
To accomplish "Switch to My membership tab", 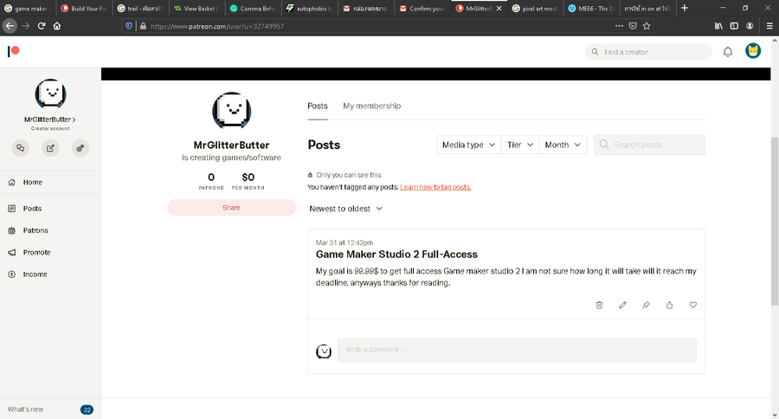I will (371, 106).
